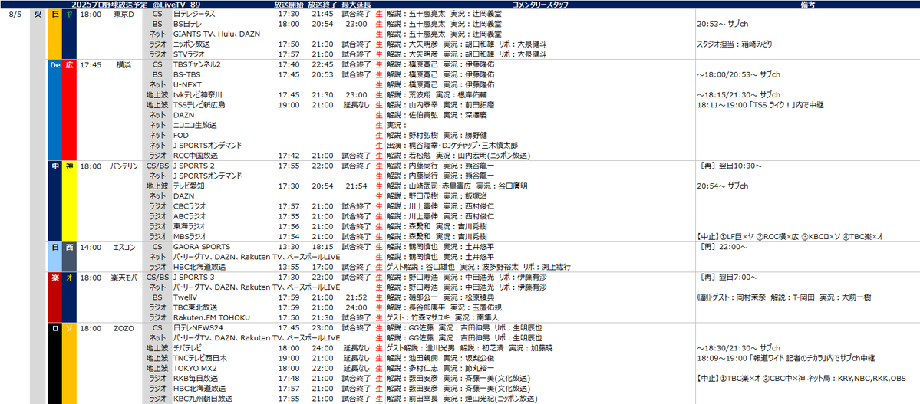The height and width of the screenshot is (404, 920).
Task: Click the TNCテレビ西日本 cell
Action: pos(200,358)
